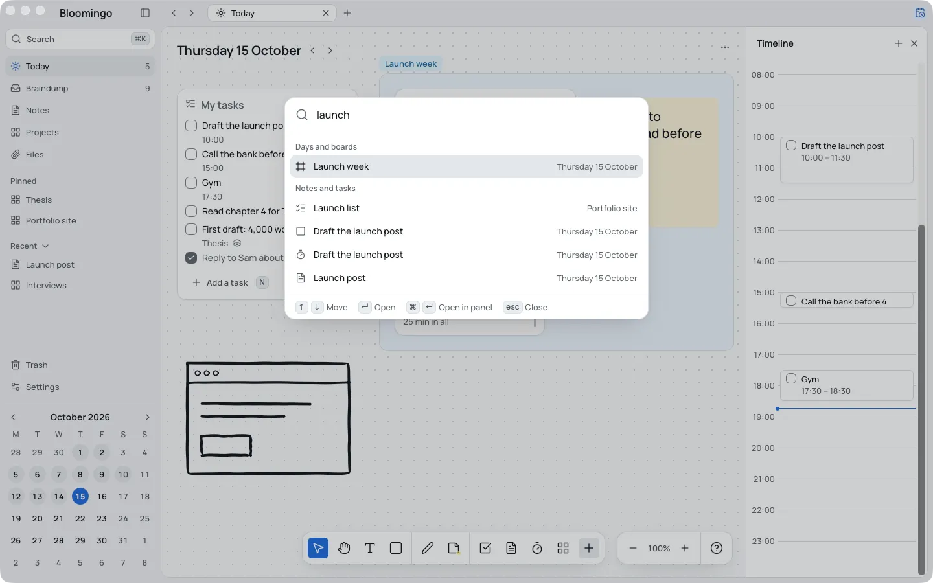Screen dimensions: 933x583
Task: Collapse the Recent section chevron
Action: click(45, 246)
